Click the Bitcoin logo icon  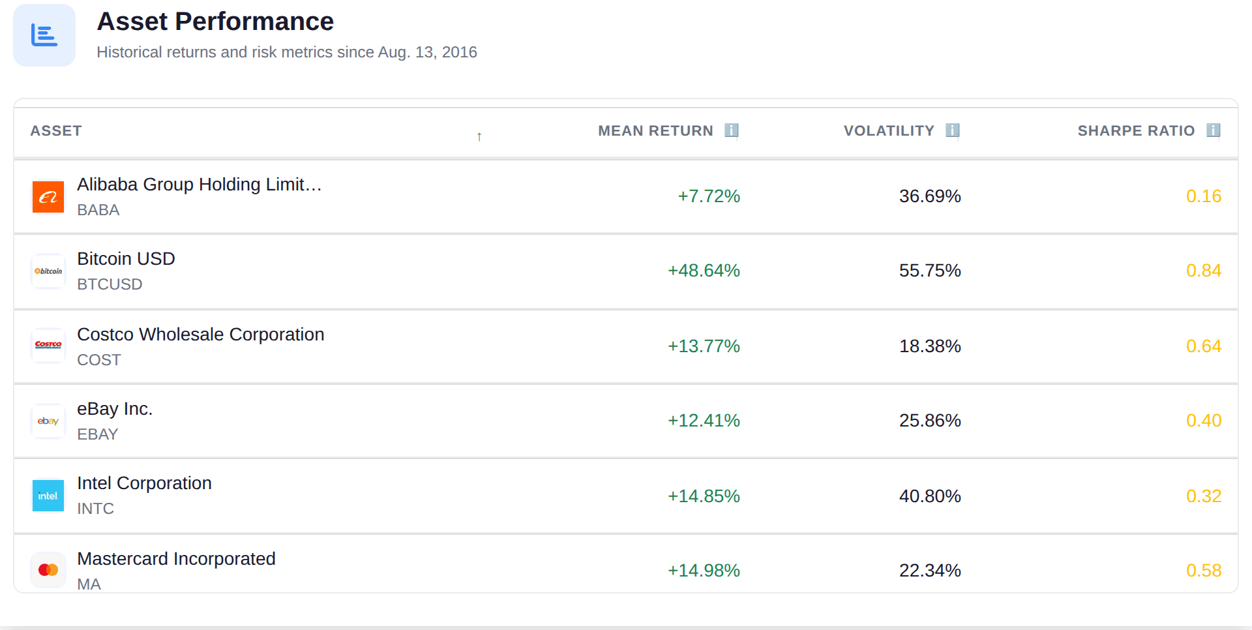click(x=48, y=271)
